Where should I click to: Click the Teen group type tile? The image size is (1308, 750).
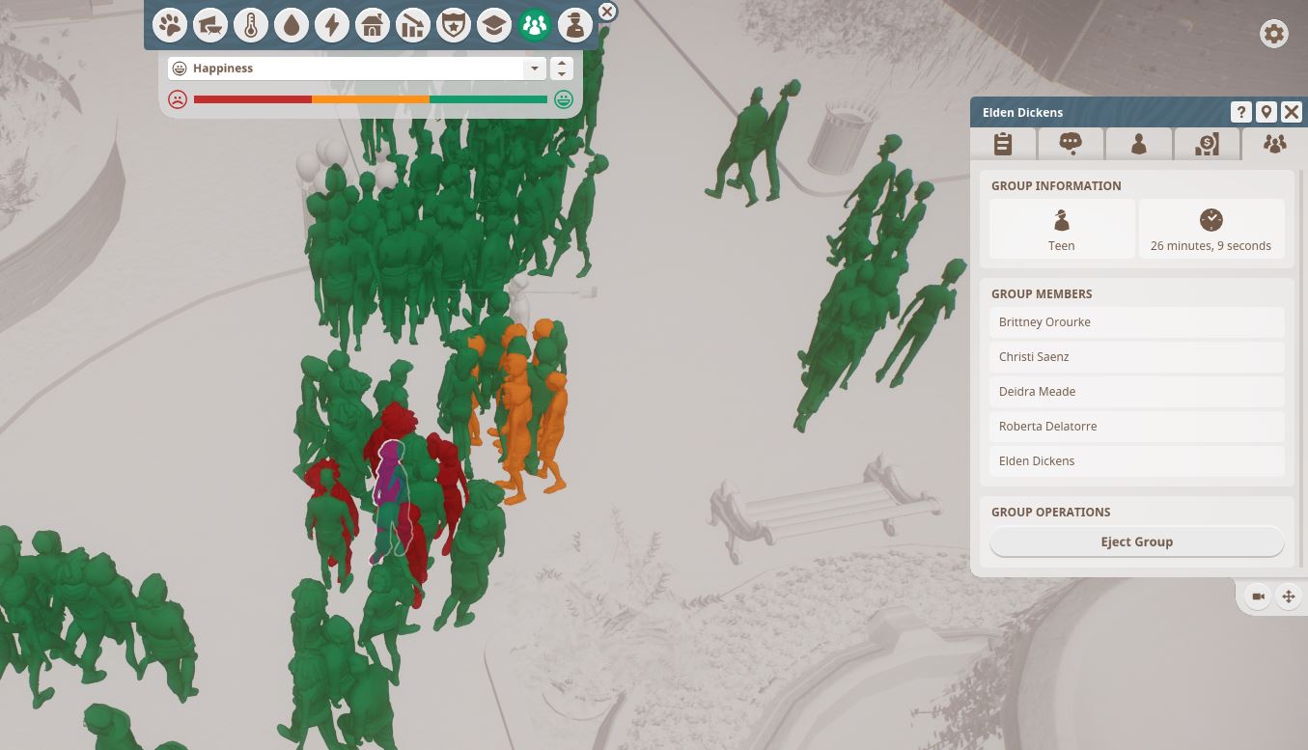click(1062, 229)
